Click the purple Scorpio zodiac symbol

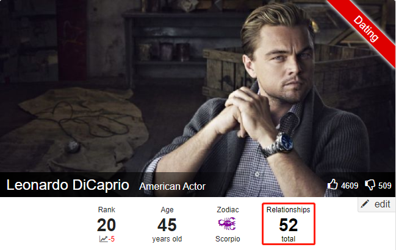click(x=227, y=224)
